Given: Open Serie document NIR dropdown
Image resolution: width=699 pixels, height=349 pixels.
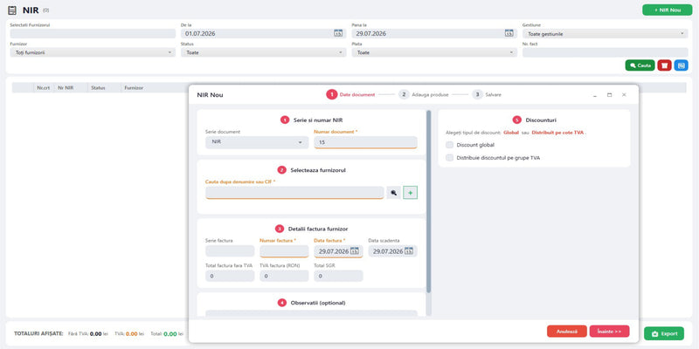Looking at the screenshot, I should pos(257,142).
